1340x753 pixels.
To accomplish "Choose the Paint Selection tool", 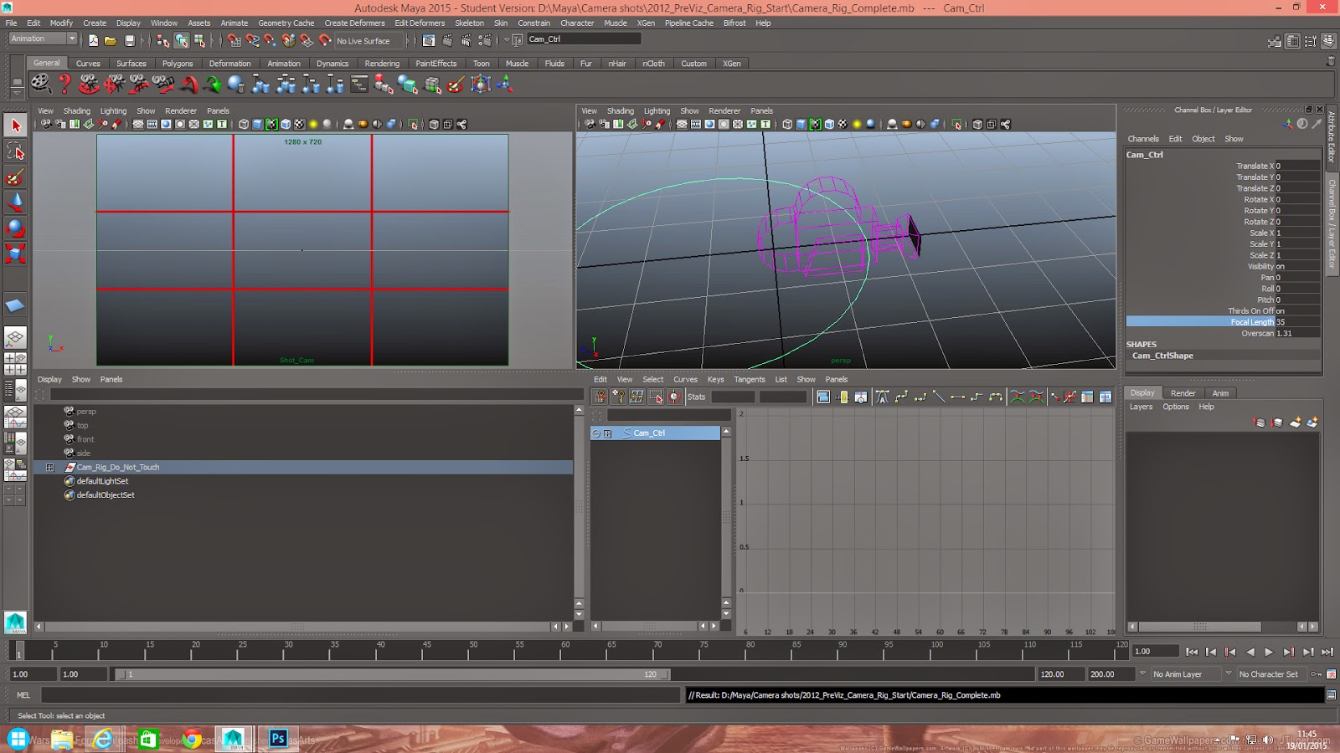I will click(15, 177).
